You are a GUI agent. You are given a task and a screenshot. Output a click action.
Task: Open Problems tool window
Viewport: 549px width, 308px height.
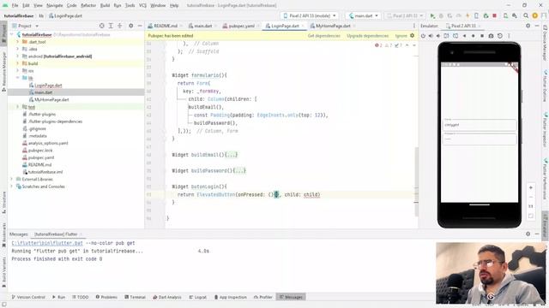pos(106,297)
